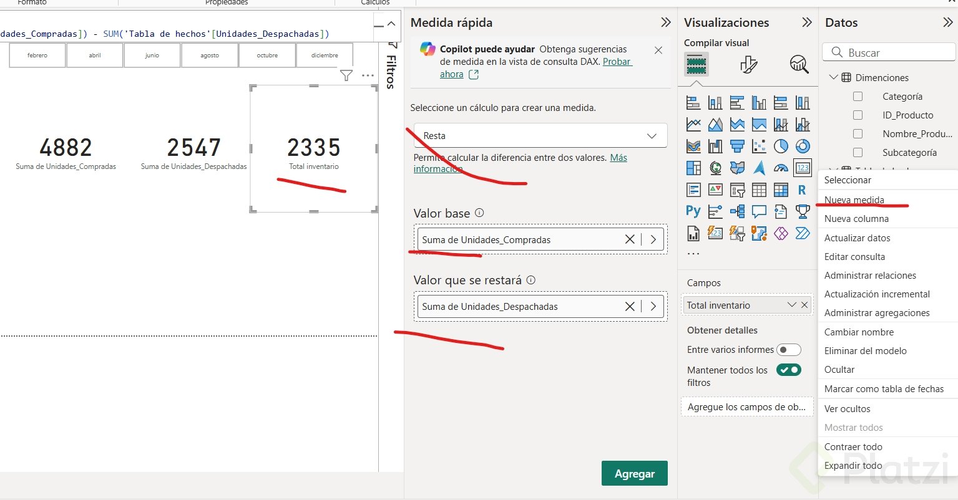
Task: Choose the donut chart visual
Action: point(803,147)
